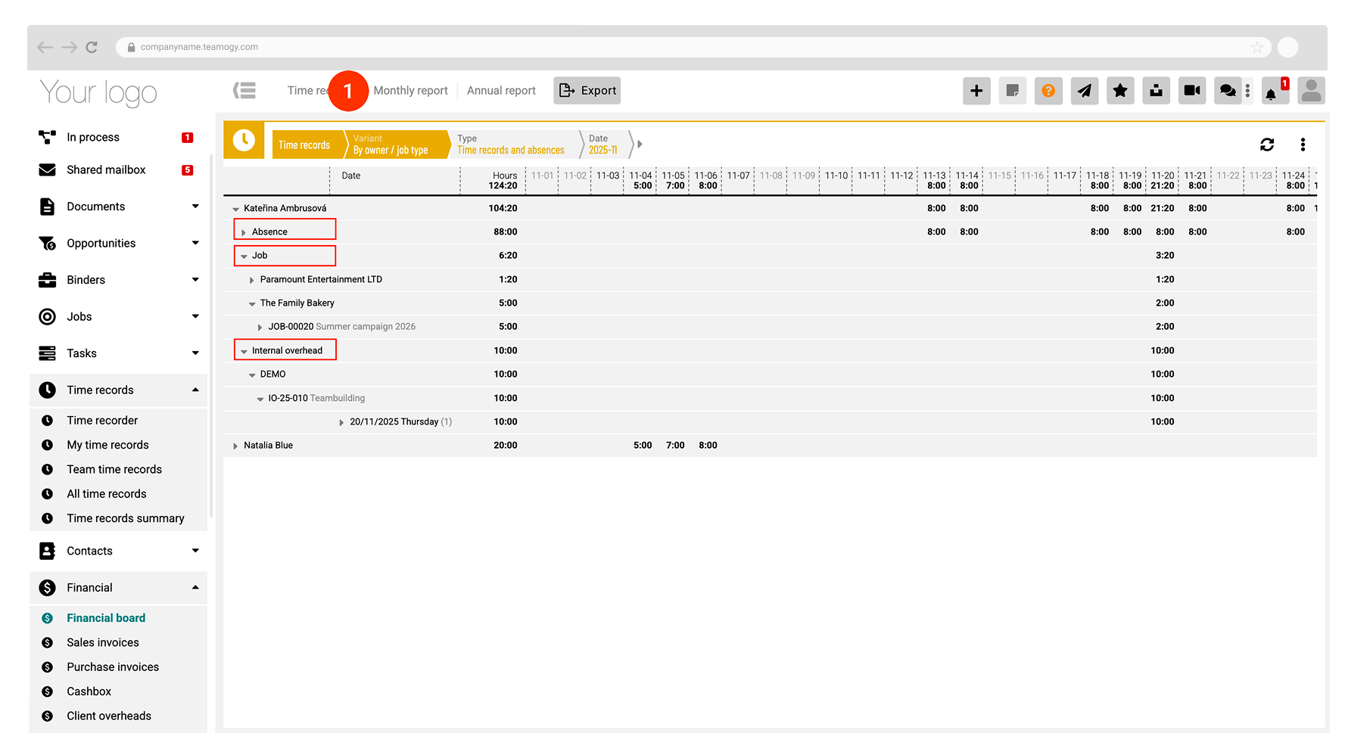
Task: Refresh the time records table
Action: (1267, 145)
